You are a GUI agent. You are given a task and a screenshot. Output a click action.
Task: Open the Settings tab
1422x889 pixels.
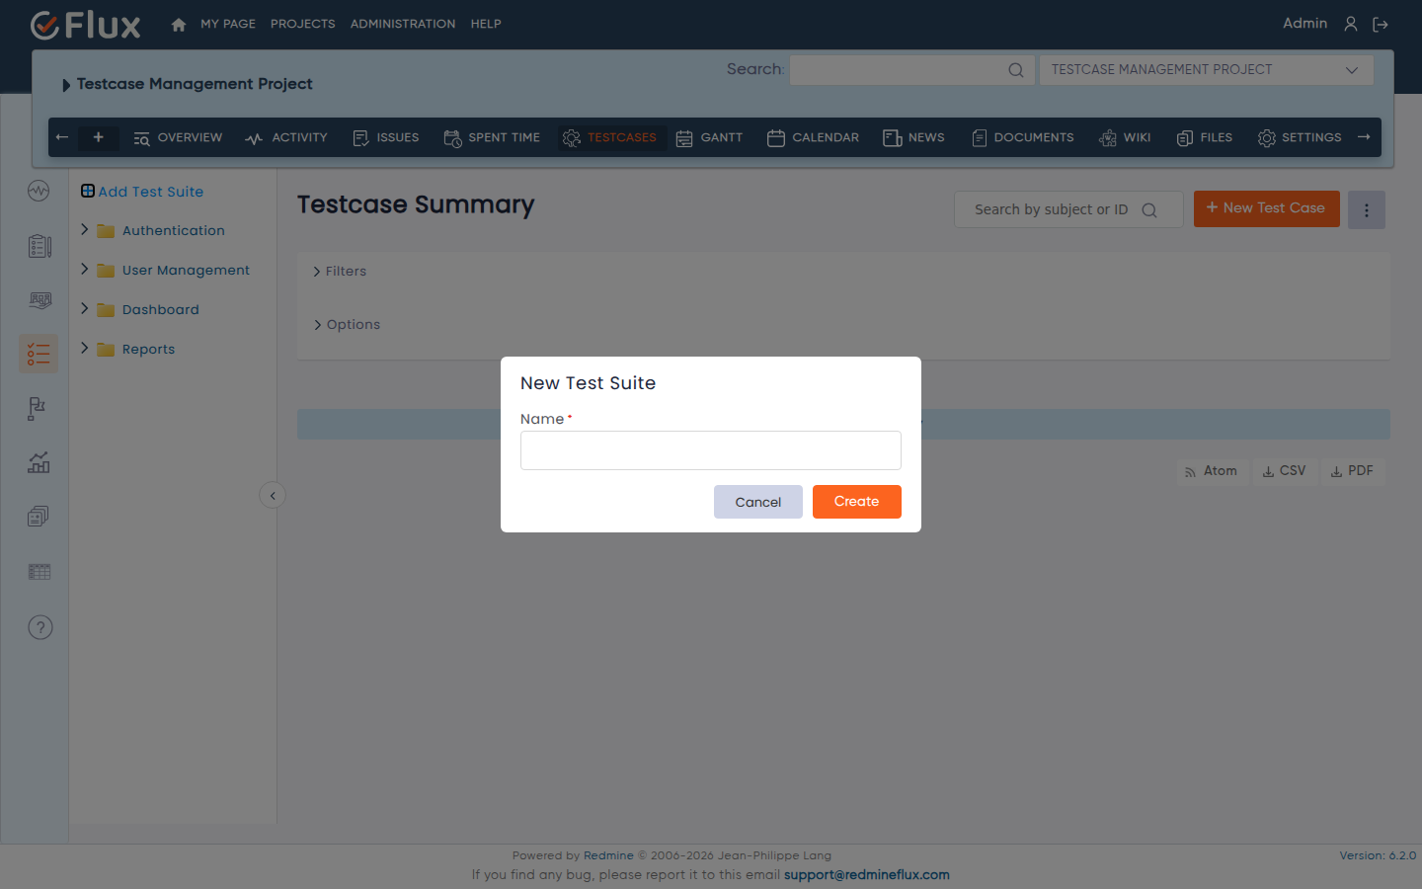tap(1300, 138)
